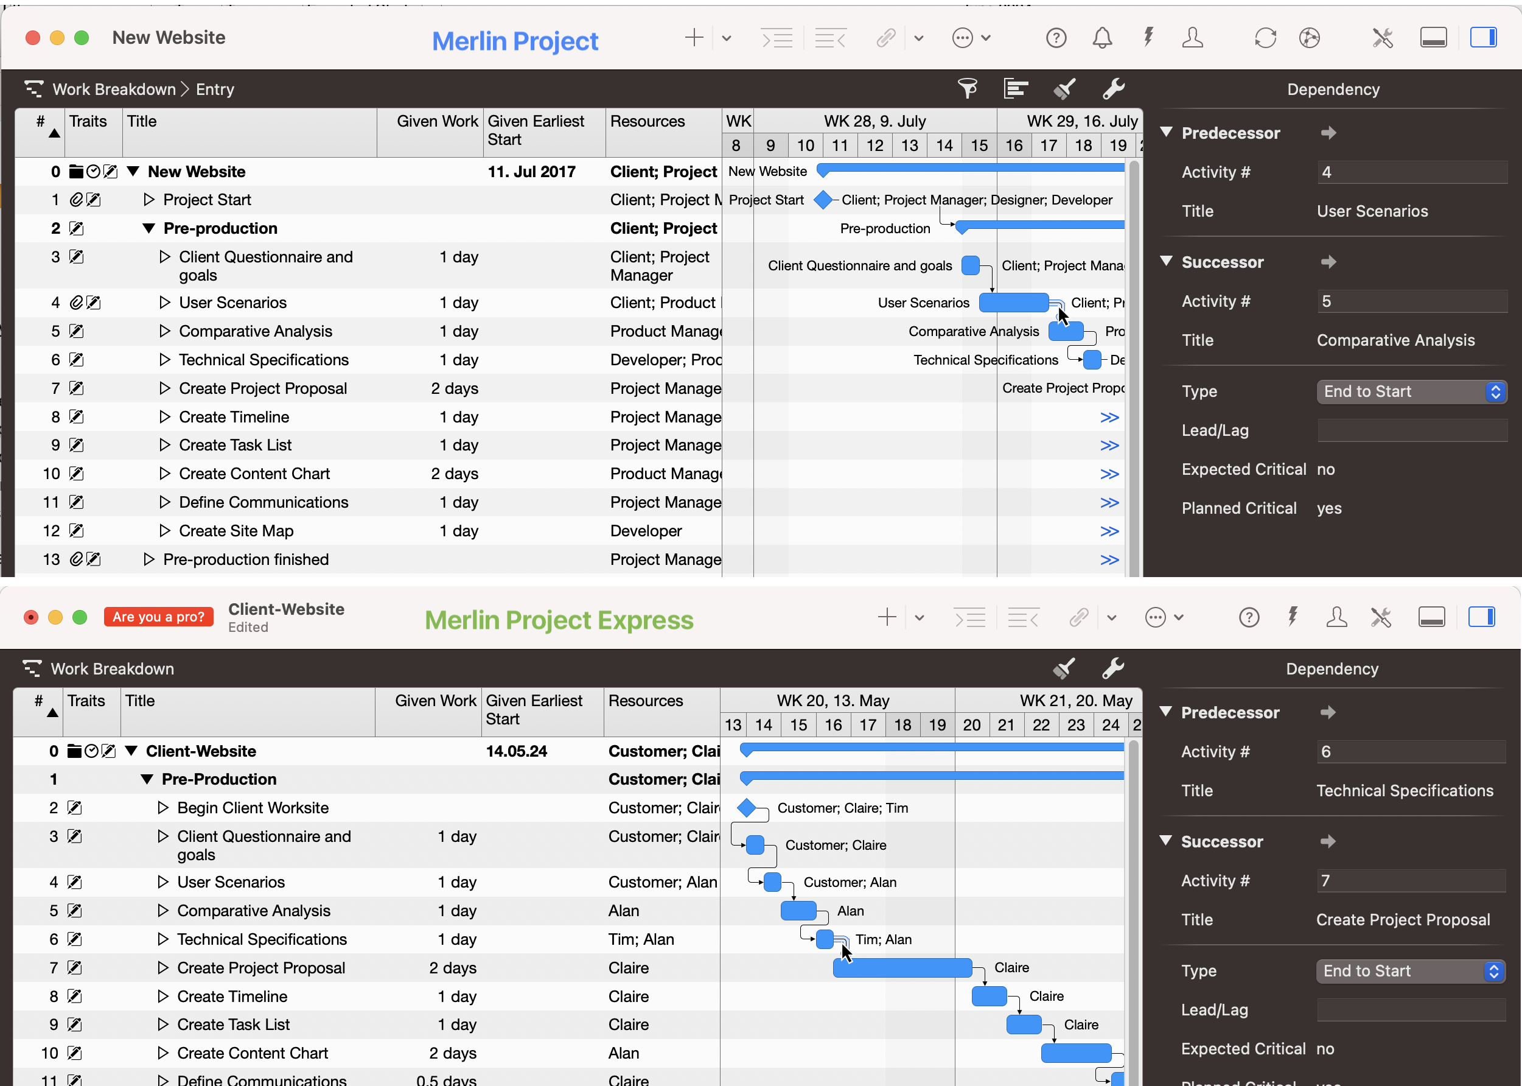Click the indent icon in Merlin Project toolbar

coord(777,38)
